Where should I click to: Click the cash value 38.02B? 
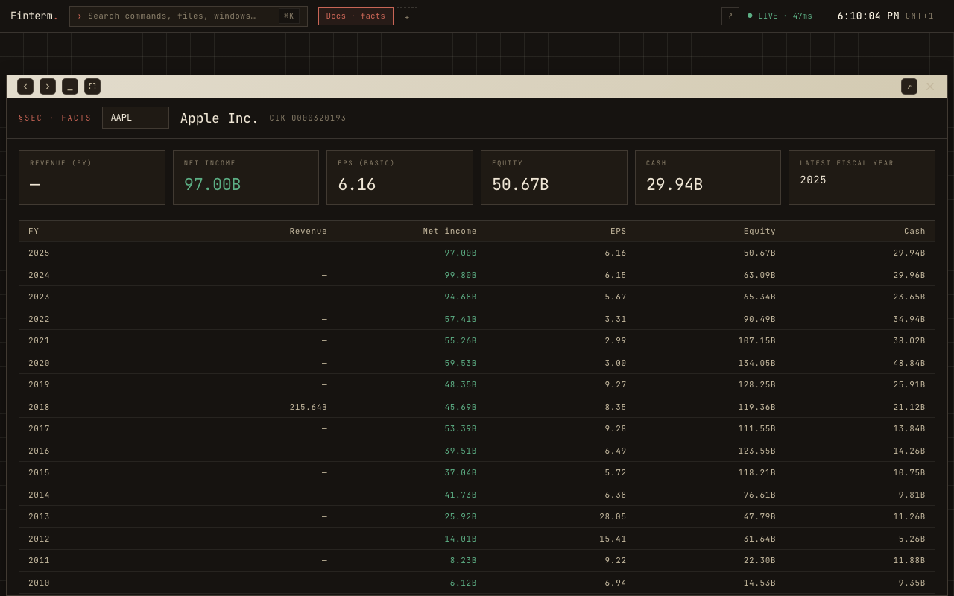(x=909, y=341)
